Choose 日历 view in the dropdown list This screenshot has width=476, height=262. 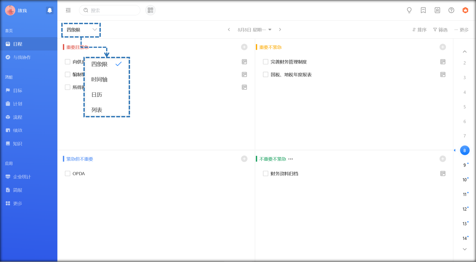pyautogui.click(x=97, y=95)
